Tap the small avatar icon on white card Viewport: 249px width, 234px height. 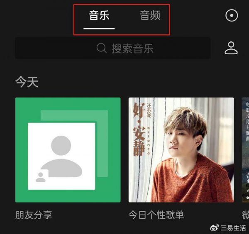(x=41, y=177)
